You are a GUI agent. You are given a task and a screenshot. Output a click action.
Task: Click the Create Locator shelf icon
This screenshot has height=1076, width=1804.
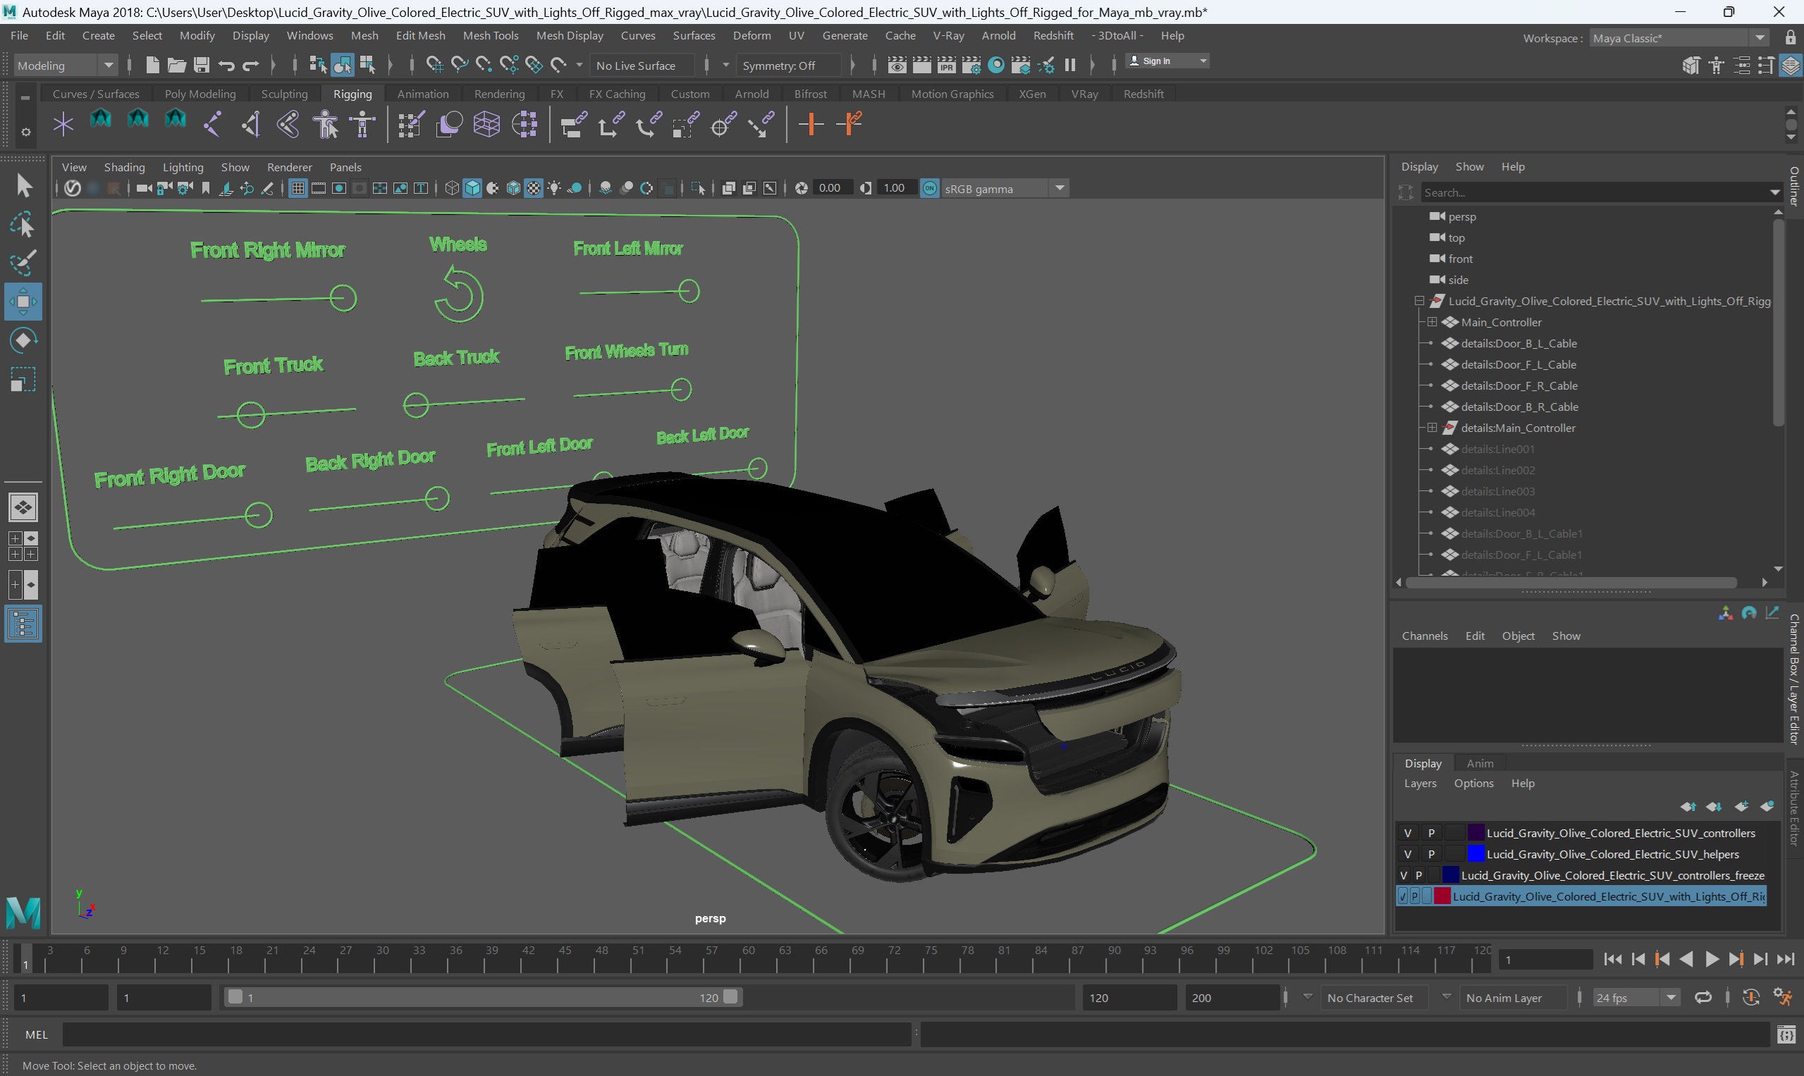pyautogui.click(x=63, y=124)
